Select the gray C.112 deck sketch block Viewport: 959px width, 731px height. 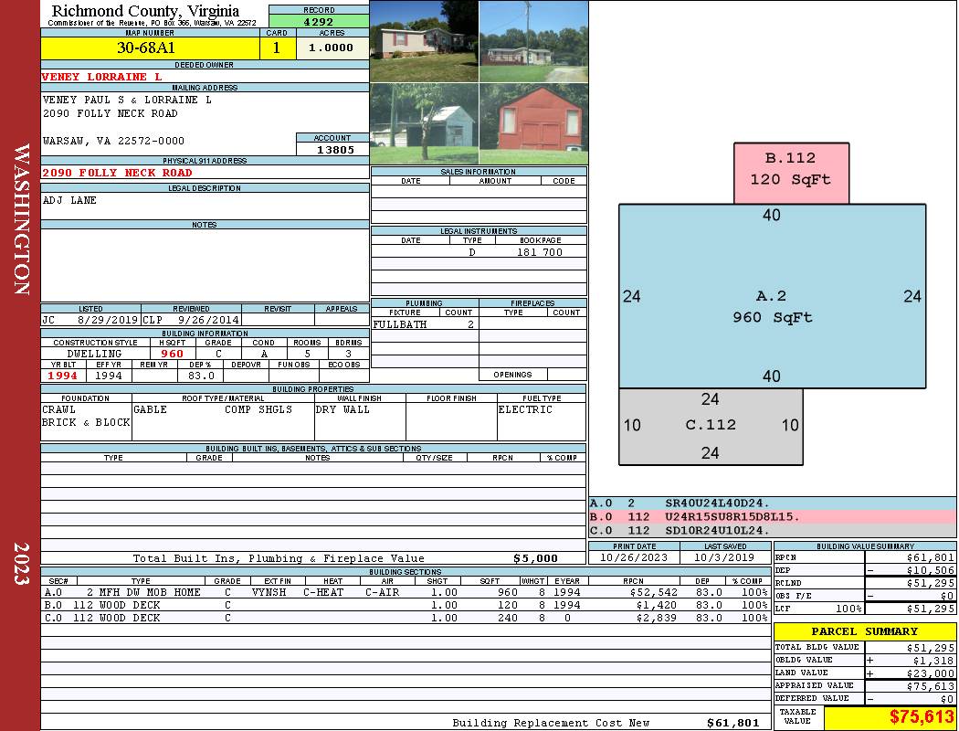(x=711, y=427)
